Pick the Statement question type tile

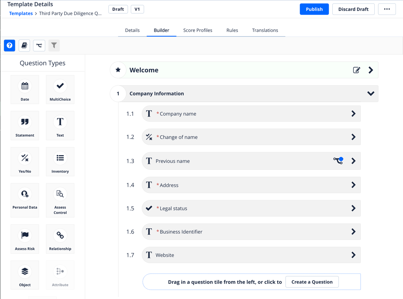pos(25,125)
